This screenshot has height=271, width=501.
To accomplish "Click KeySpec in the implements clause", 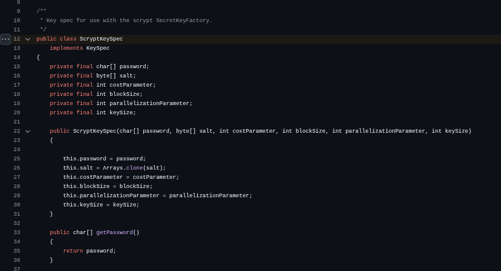I will (x=98, y=48).
